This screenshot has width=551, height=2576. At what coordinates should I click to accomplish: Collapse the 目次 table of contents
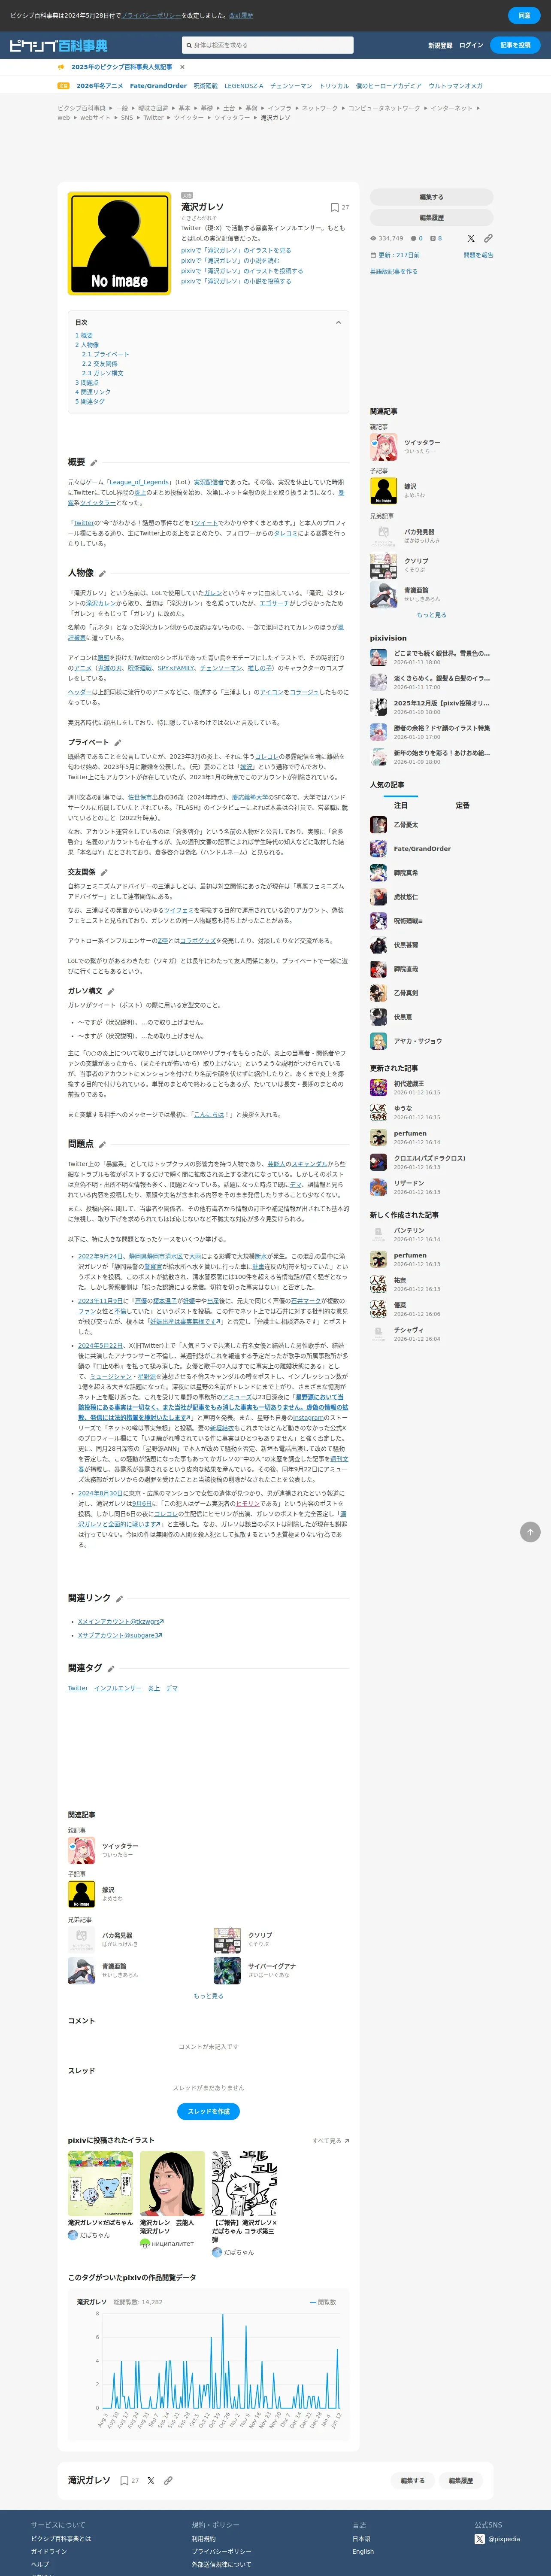[338, 322]
